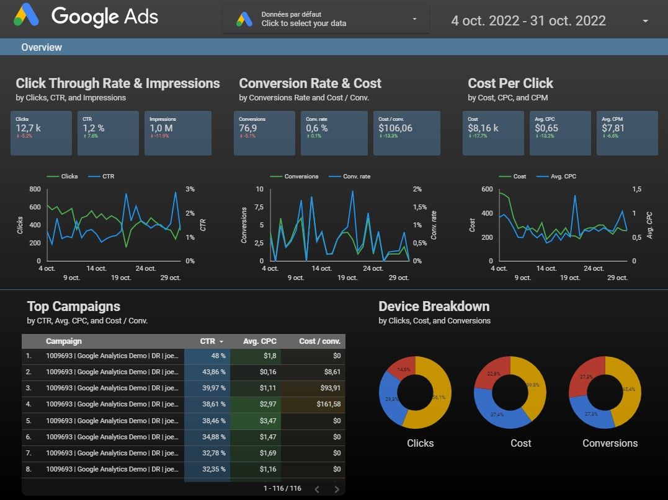Select campaign row 5 name
668x500 pixels.
112,421
